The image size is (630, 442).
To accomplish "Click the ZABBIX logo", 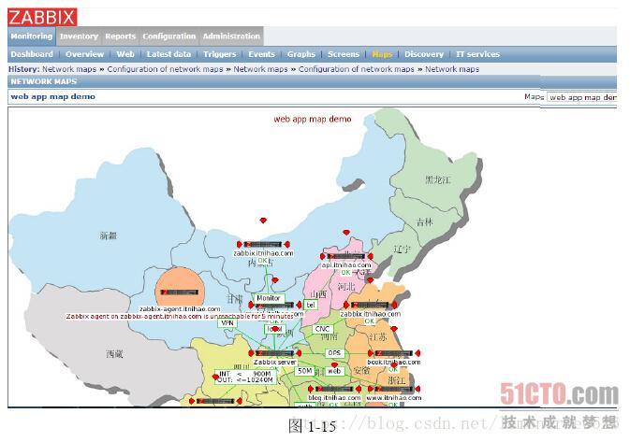I will tap(42, 17).
